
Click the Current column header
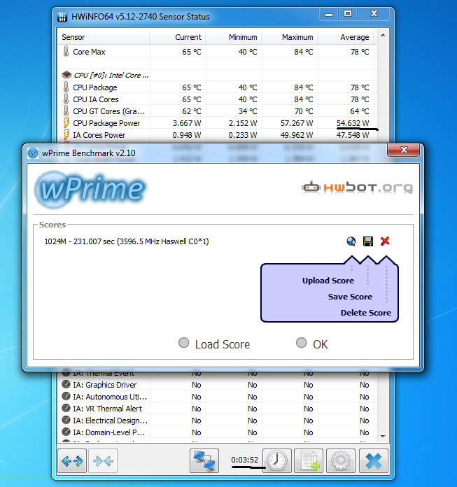coord(177,37)
